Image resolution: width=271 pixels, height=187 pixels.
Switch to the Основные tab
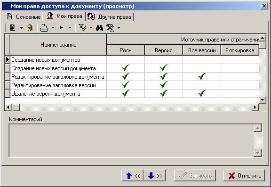[23, 16]
